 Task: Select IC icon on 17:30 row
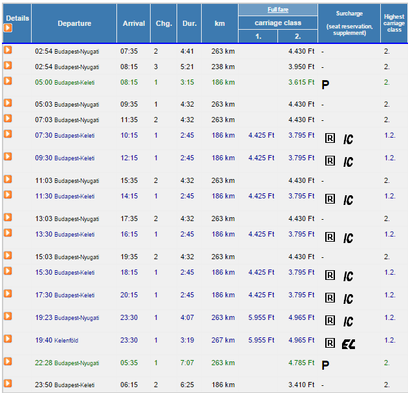tap(348, 299)
